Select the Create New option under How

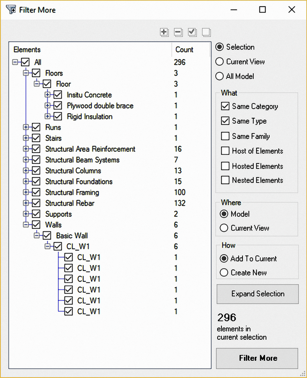(224, 273)
